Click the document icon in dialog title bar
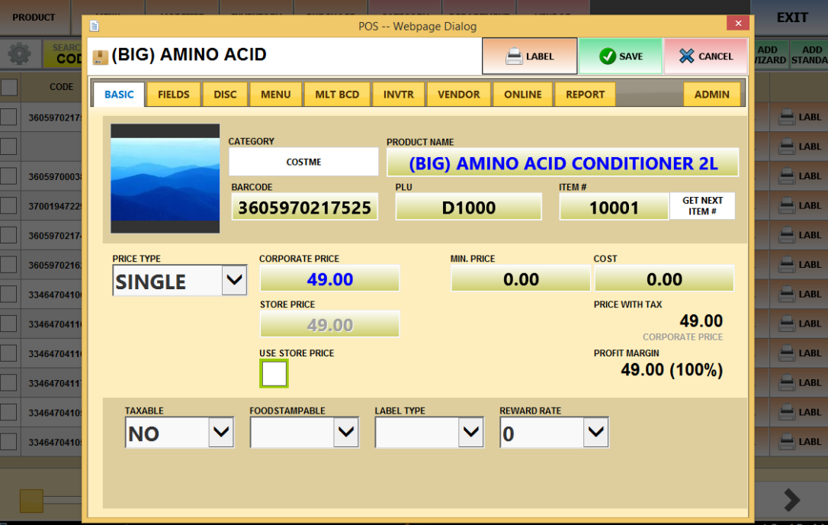The image size is (828, 525). [95, 26]
